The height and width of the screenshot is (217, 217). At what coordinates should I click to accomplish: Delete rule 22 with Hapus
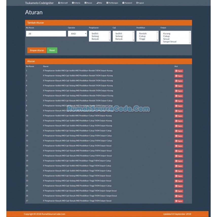[x=179, y=176]
